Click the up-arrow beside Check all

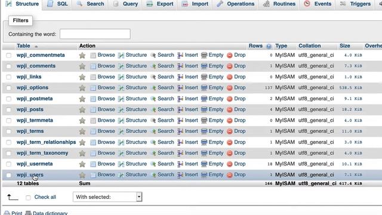click(13, 197)
